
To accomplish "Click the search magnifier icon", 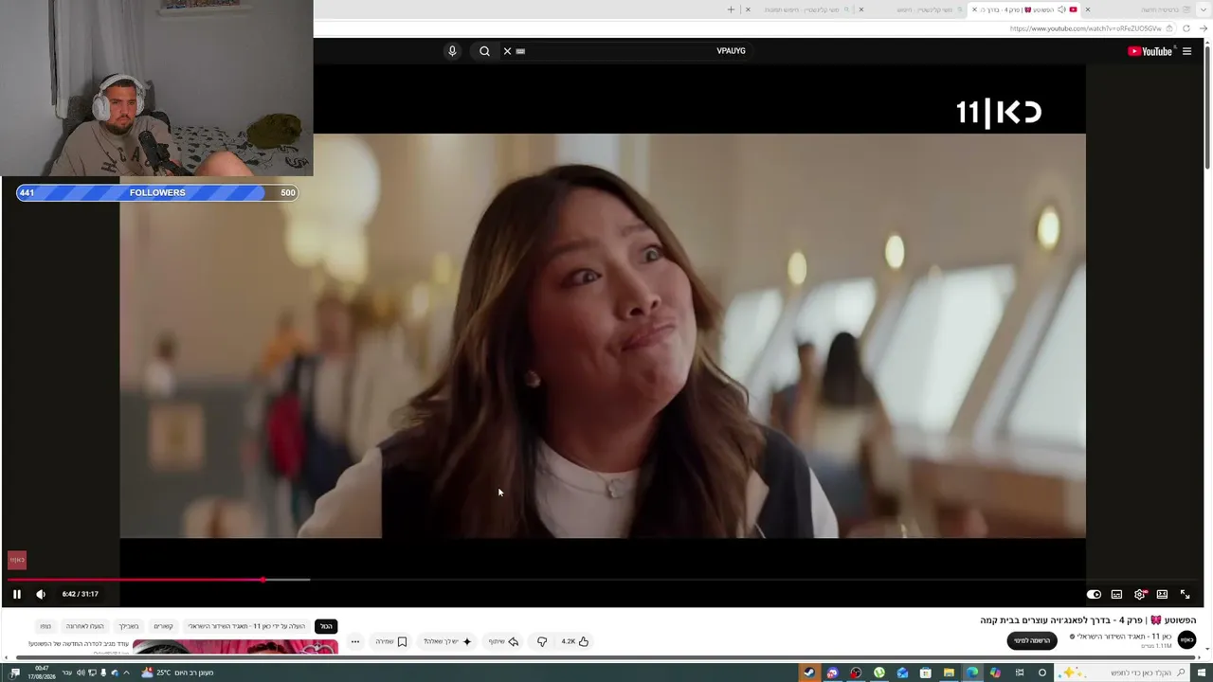I will (484, 51).
